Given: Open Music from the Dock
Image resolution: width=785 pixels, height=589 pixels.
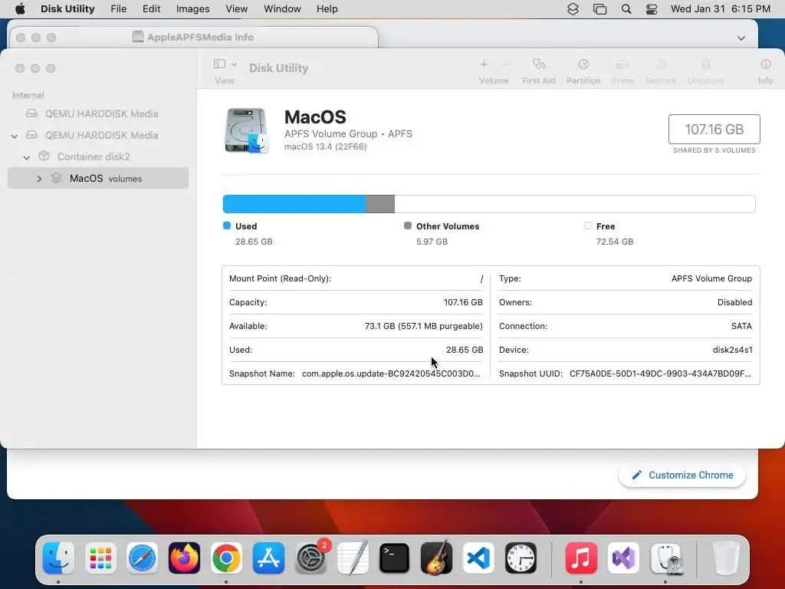Looking at the screenshot, I should coord(581,558).
